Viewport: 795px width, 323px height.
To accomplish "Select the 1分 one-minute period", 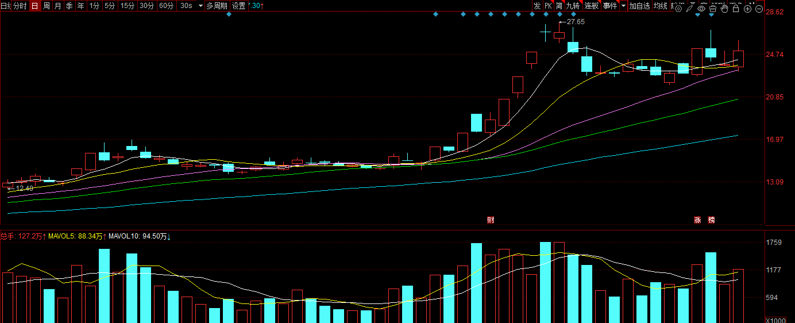I will [x=94, y=6].
